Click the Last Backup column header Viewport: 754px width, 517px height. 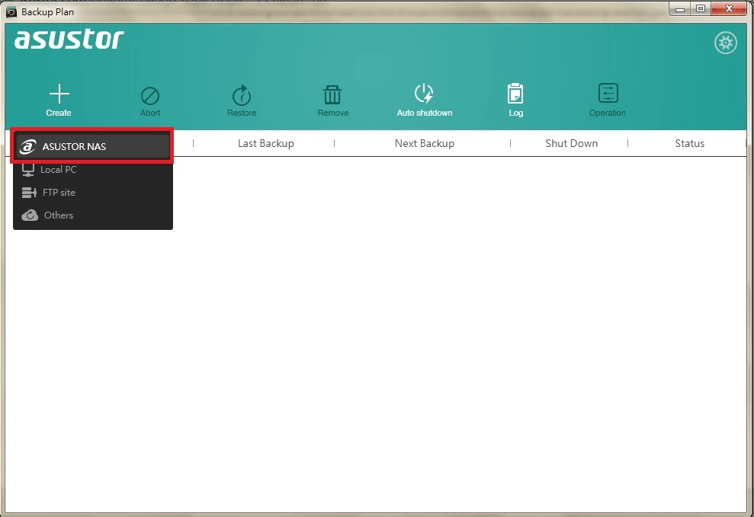coord(266,144)
